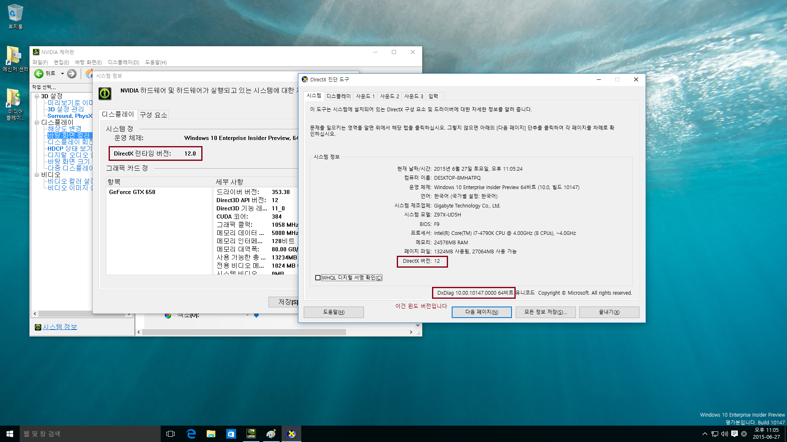Switch to the 사운드 3 tab
787x442 pixels.
click(x=414, y=96)
